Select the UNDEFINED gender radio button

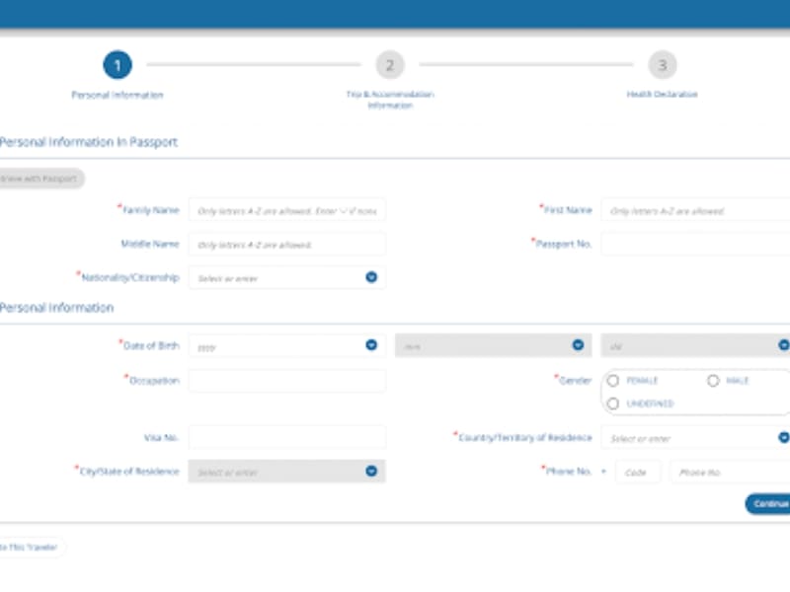tap(613, 404)
